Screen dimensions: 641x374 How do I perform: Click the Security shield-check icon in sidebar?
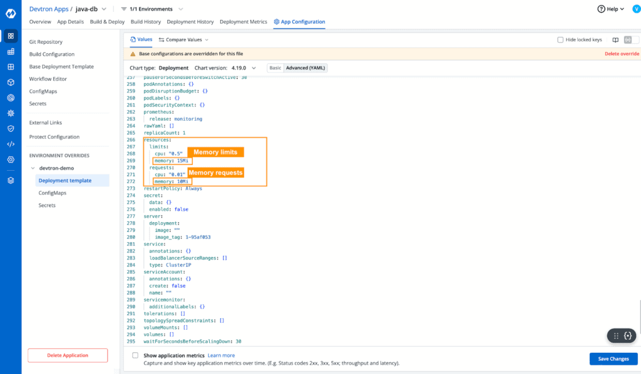tap(10, 128)
